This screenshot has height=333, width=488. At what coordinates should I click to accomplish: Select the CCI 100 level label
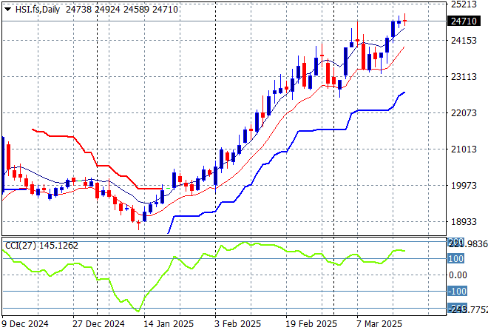[456, 259]
